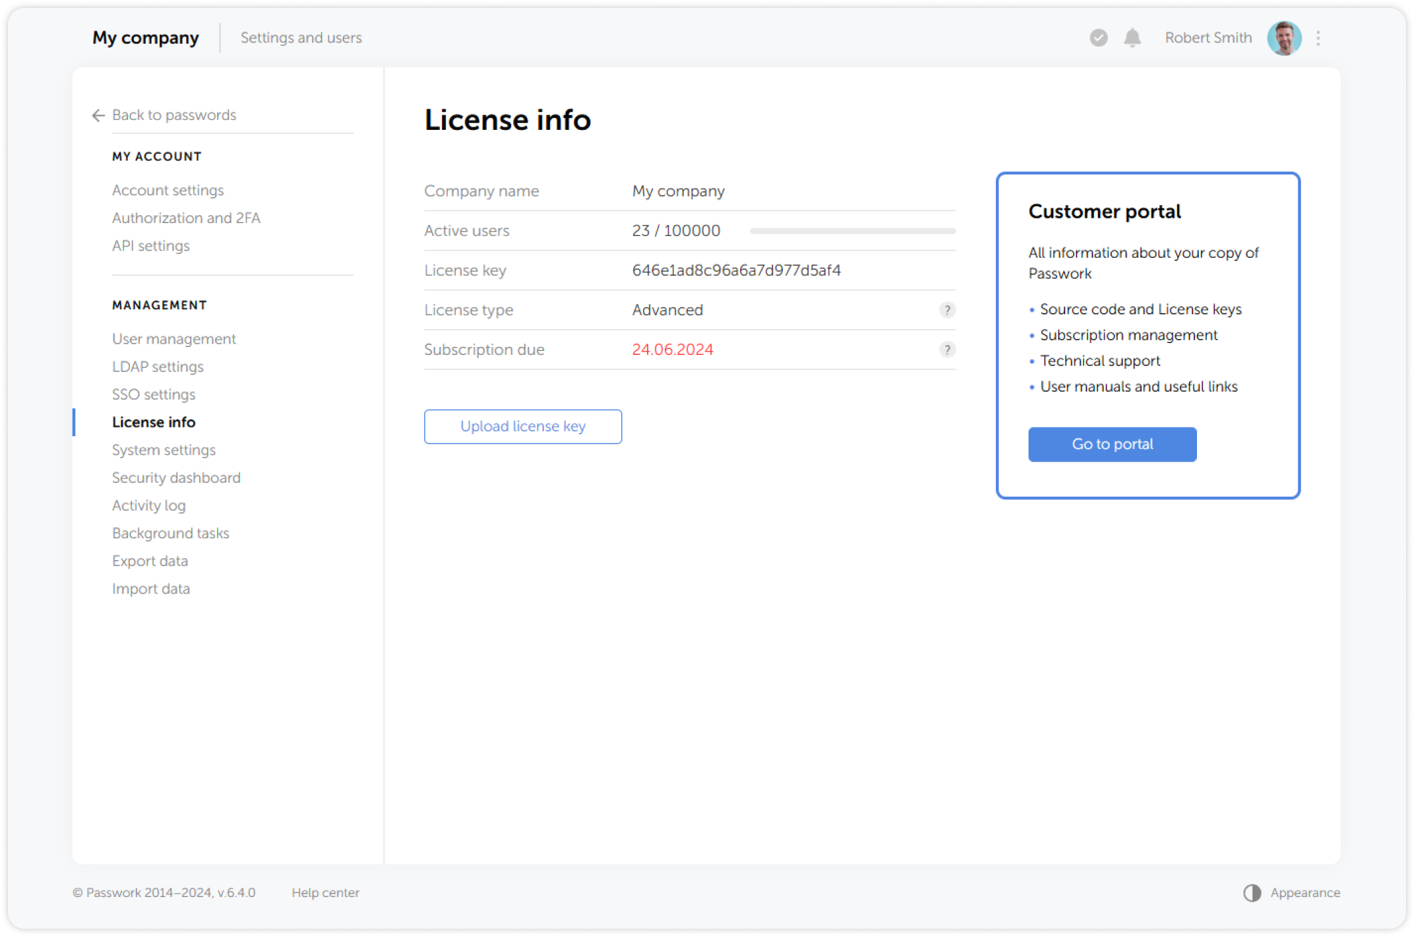Click Robert Smith's avatar picture
1414x937 pixels.
coord(1284,38)
